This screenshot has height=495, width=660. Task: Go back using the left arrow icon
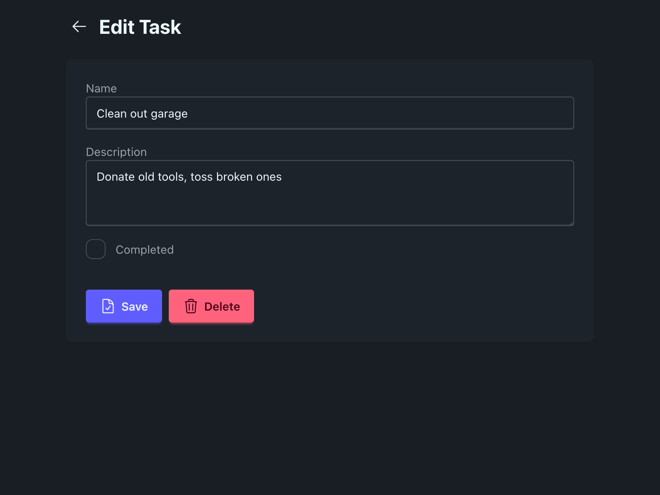coord(79,27)
